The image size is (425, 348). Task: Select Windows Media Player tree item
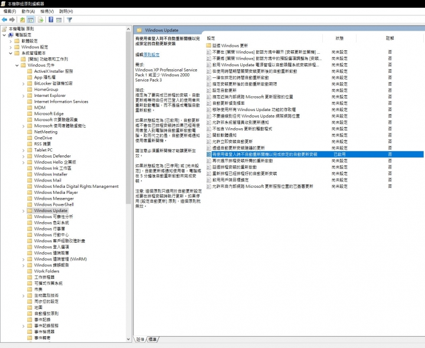(56, 192)
